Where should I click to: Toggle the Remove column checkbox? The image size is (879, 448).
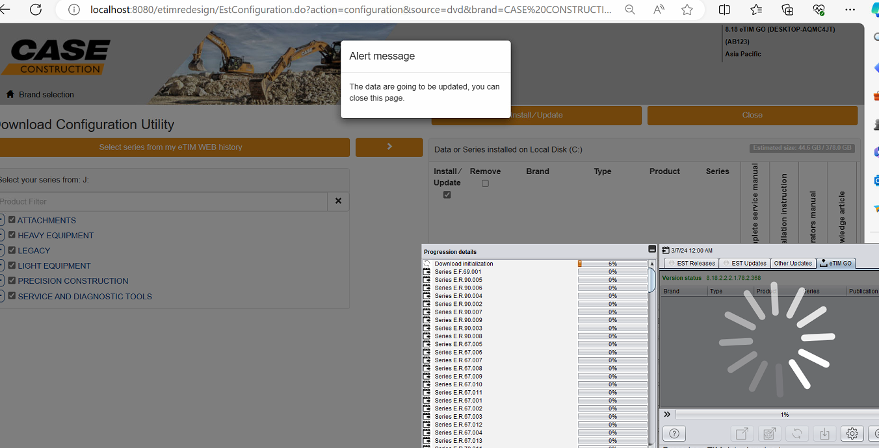[x=485, y=183]
